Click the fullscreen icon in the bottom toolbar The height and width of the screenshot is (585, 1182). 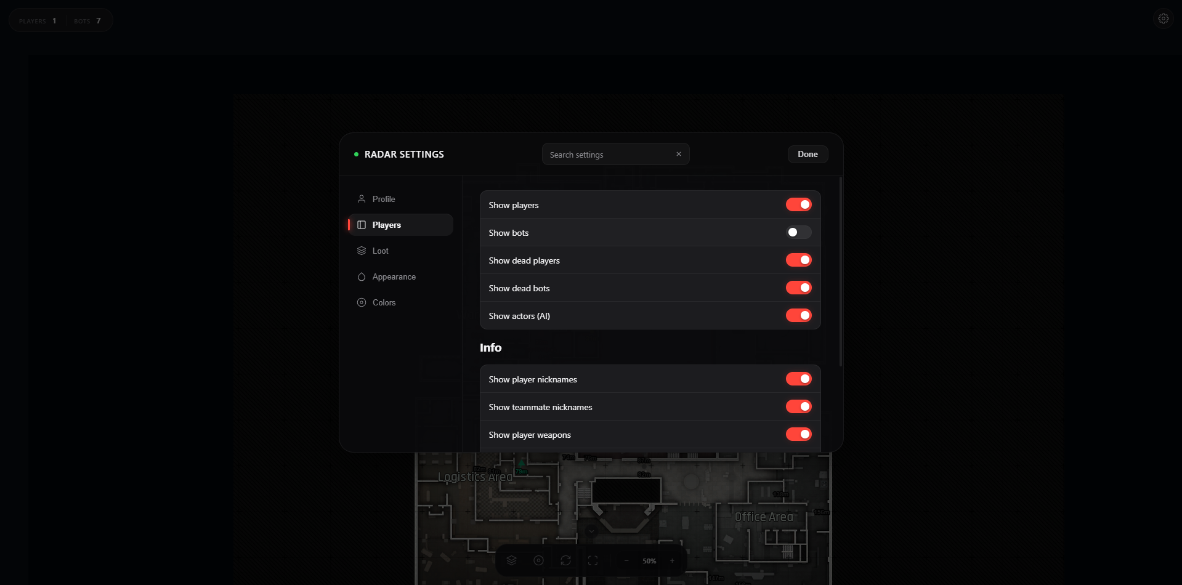(593, 560)
